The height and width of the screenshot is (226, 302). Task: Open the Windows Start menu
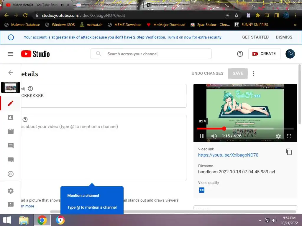tap(7, 220)
